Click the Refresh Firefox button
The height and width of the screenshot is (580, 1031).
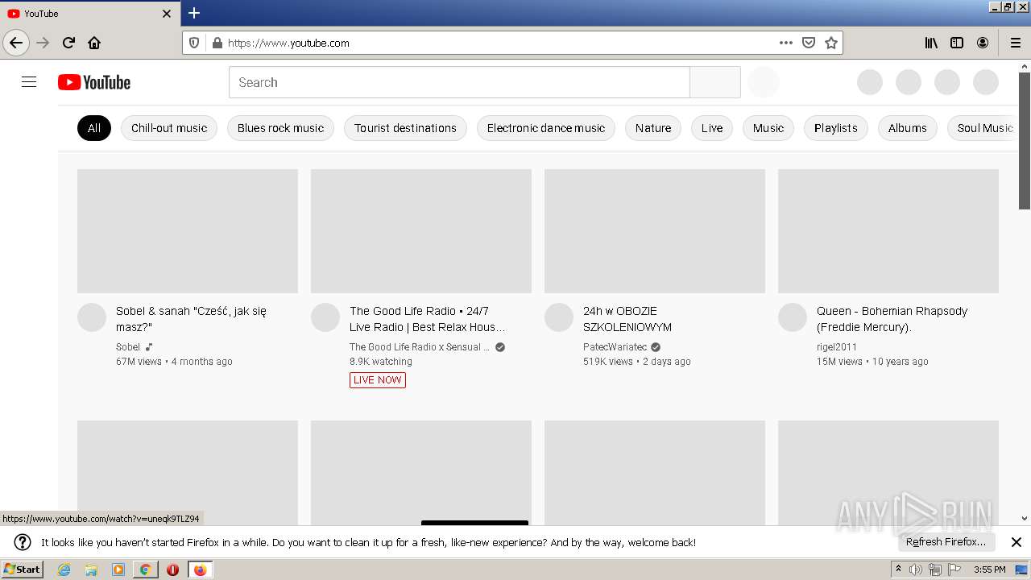point(946,542)
